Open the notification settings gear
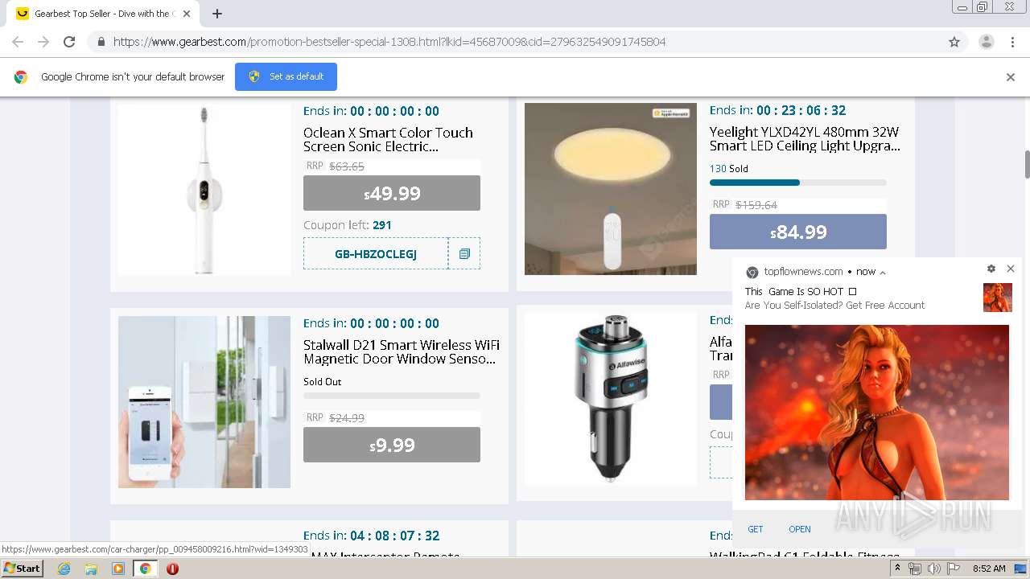The image size is (1030, 579). point(991,269)
